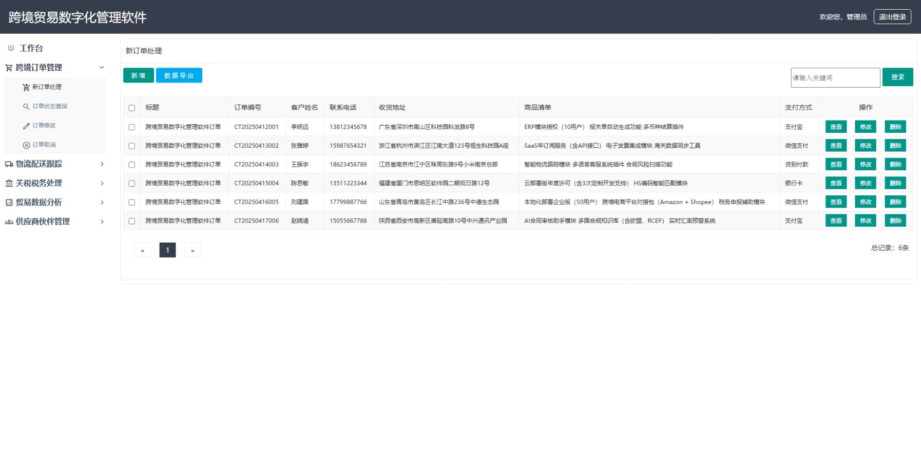921x460 pixels.
Task: Click the 数据导出 export button
Action: point(179,75)
